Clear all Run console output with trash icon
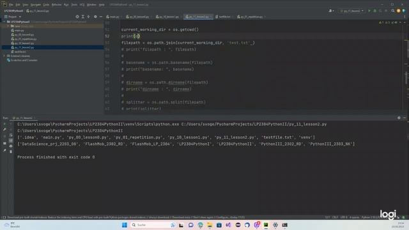 point(11,151)
